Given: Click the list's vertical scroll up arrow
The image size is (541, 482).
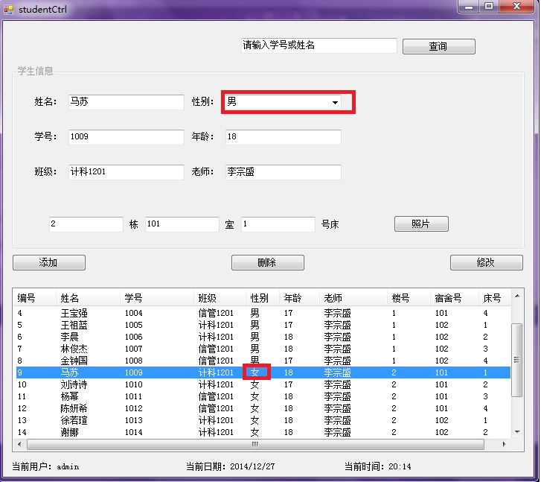Looking at the screenshot, I should (x=517, y=296).
